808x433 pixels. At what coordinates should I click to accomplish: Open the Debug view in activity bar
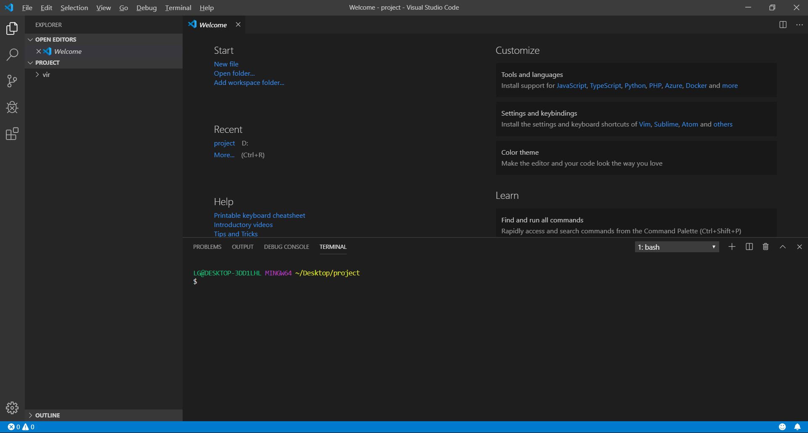(12, 107)
